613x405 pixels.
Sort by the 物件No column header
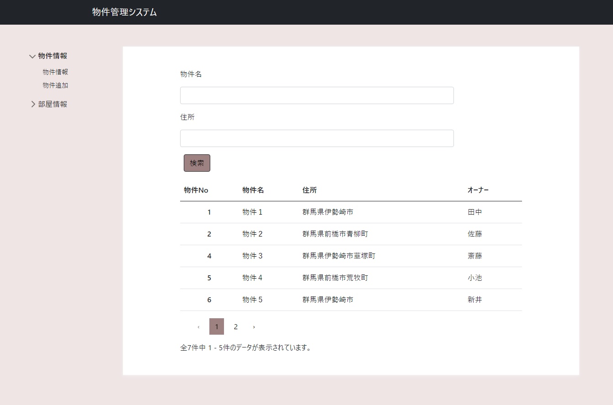pos(195,190)
